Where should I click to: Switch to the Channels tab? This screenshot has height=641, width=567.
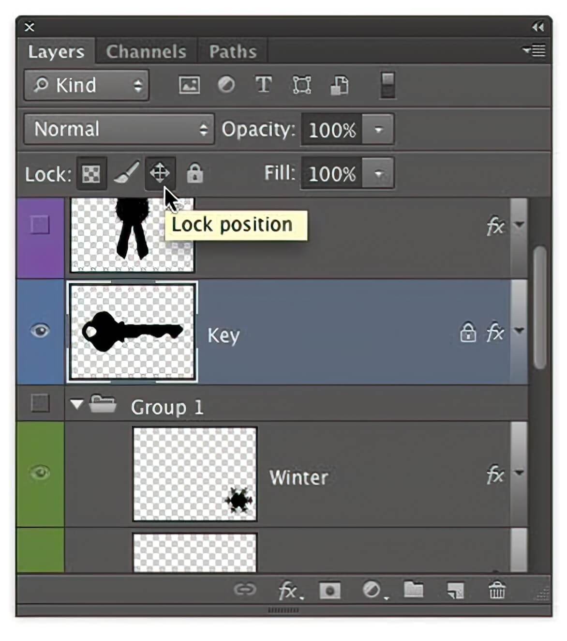[146, 52]
